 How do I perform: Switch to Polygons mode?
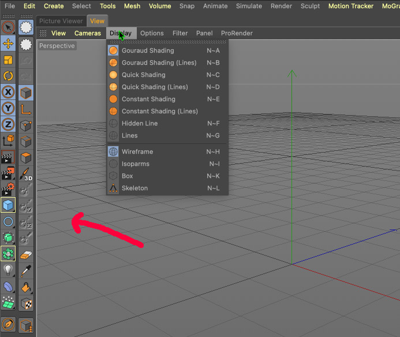26,158
